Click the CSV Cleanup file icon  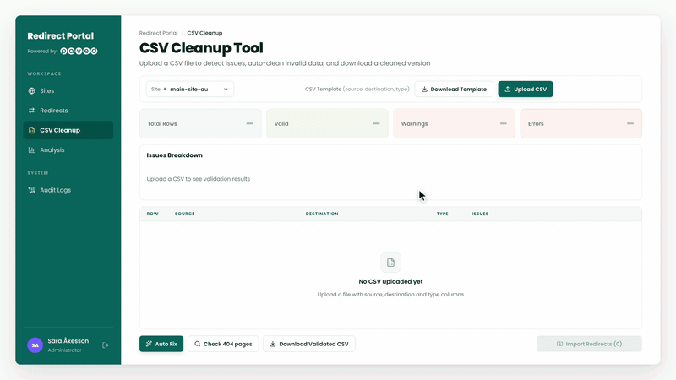click(31, 130)
